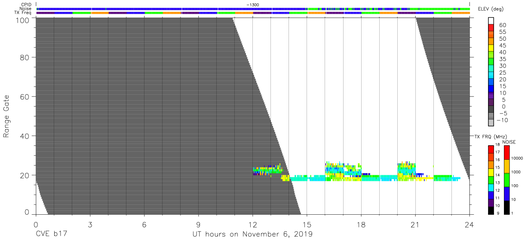Viewport: 528px width, 243px height.
Task: Select the green swatch in the NOISE scale
Action: point(507,180)
